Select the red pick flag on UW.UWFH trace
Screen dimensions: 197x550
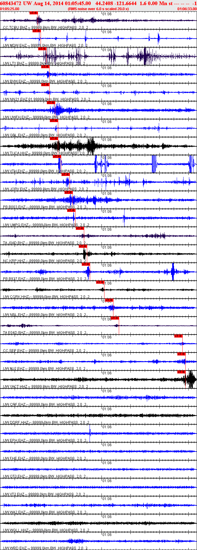click(x=51, y=103)
